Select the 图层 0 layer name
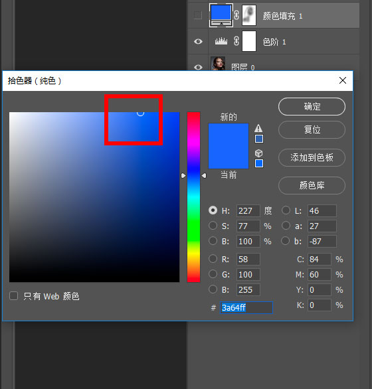Screen dimensions: 372x389 243,67
